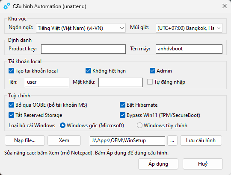Screen dimensions: 231x175
Task: Click the Loại bộ cài Windows label
Action: tap(32, 125)
